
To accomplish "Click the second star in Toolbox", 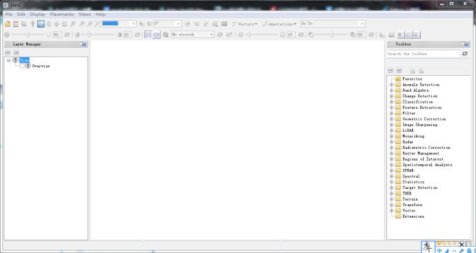I will (x=421, y=71).
